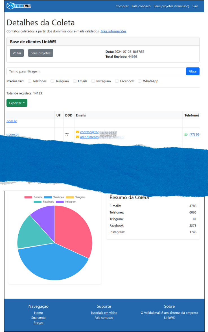Enable the Telegram filter checkbox
Image resolution: width=208 pixels, height=332 pixels.
point(52,81)
